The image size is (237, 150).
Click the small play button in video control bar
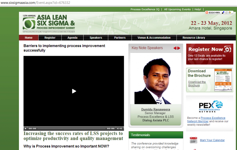25,128
